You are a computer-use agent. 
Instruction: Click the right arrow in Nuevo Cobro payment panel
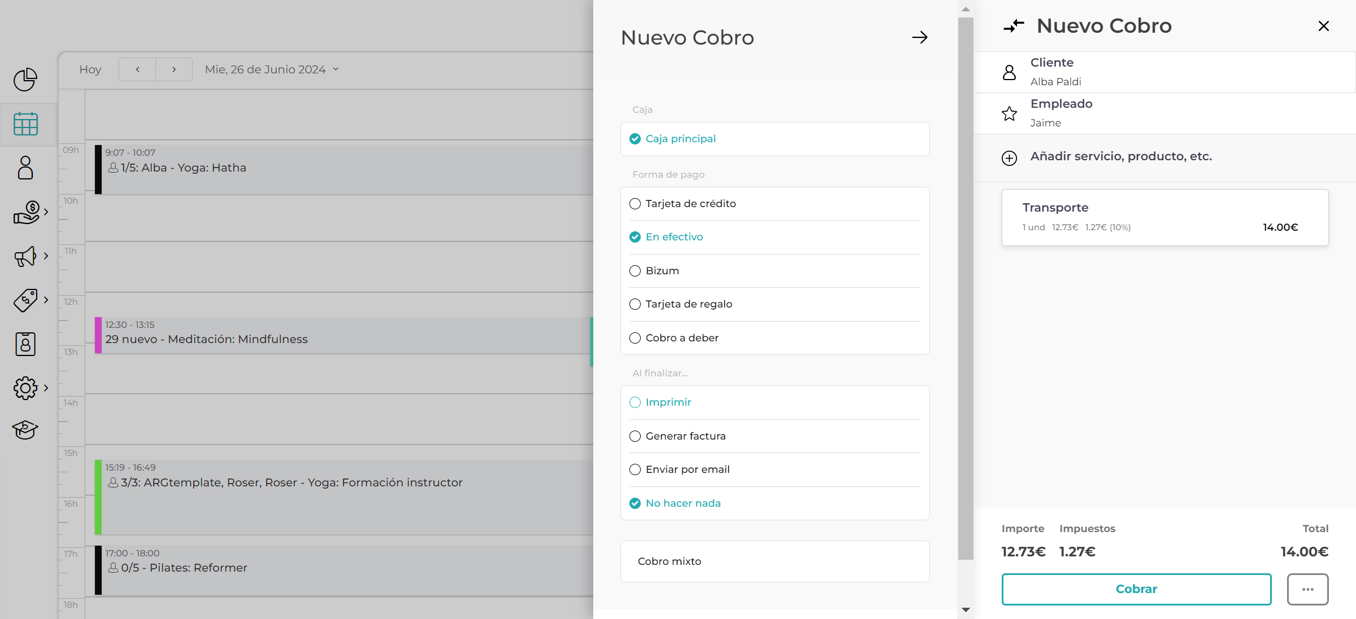(x=920, y=37)
